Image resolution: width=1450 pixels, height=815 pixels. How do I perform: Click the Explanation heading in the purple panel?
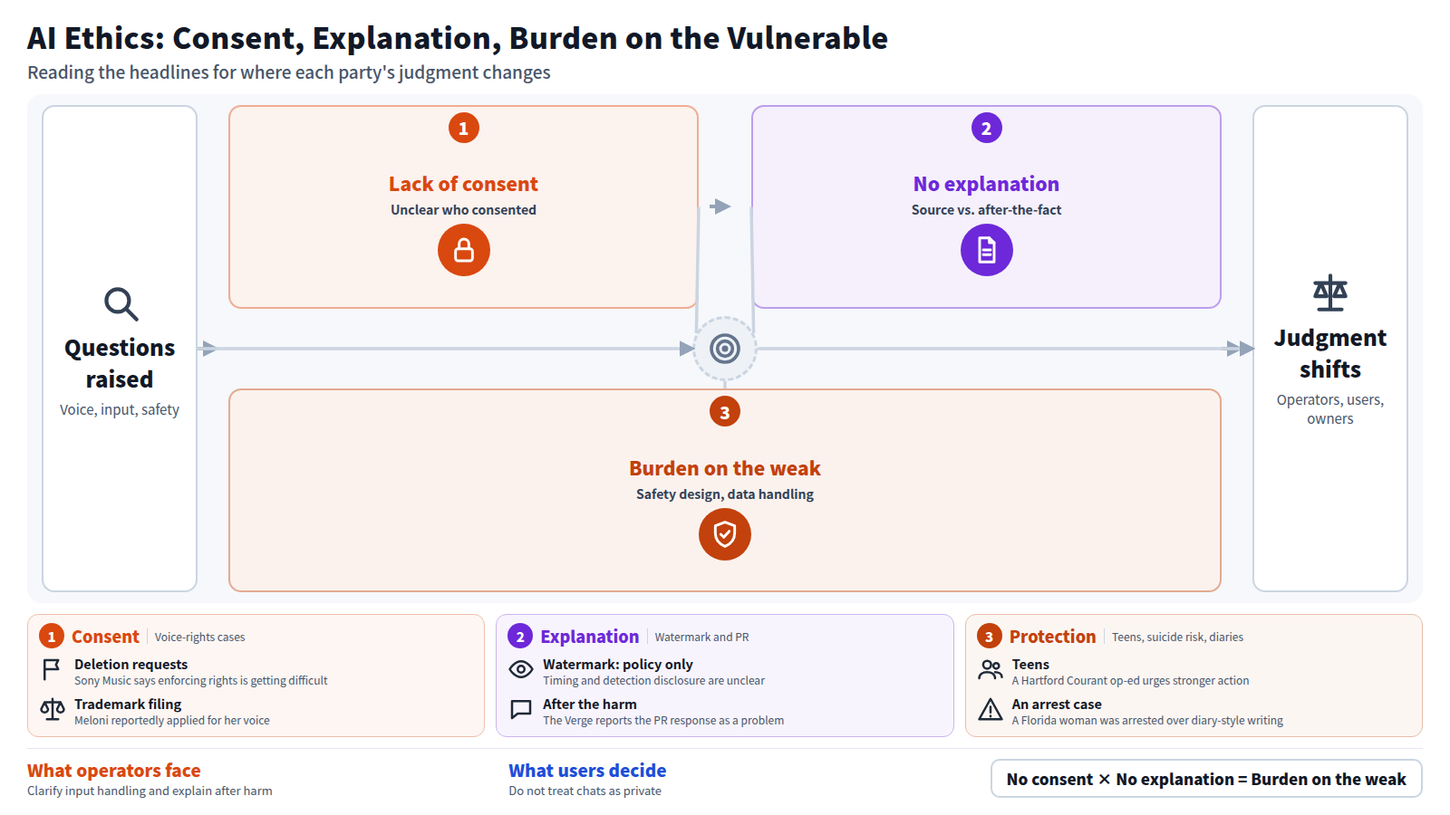590,637
